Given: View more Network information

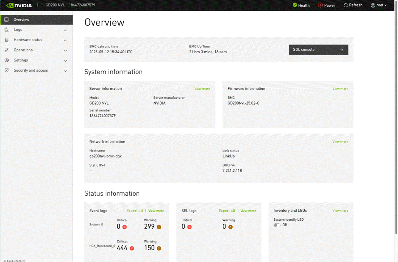Looking at the screenshot, I should point(340,142).
